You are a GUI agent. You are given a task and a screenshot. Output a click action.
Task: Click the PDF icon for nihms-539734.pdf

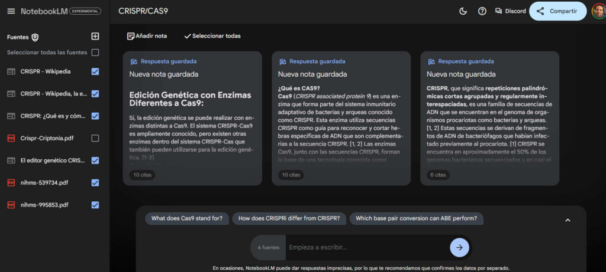(x=11, y=183)
